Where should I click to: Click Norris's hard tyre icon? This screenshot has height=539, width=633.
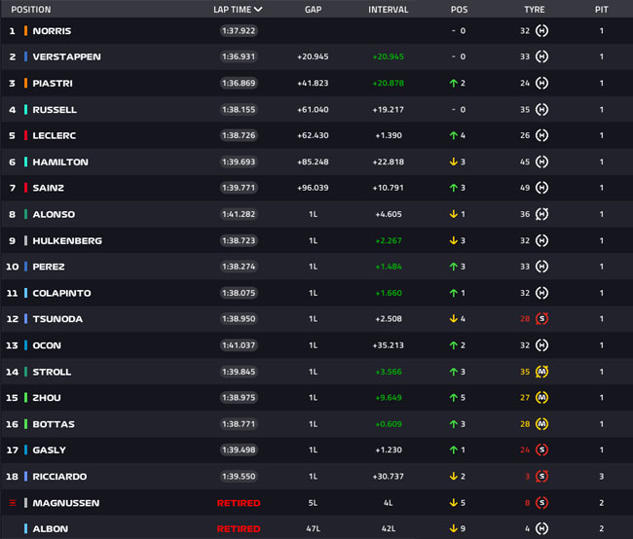[x=541, y=31]
